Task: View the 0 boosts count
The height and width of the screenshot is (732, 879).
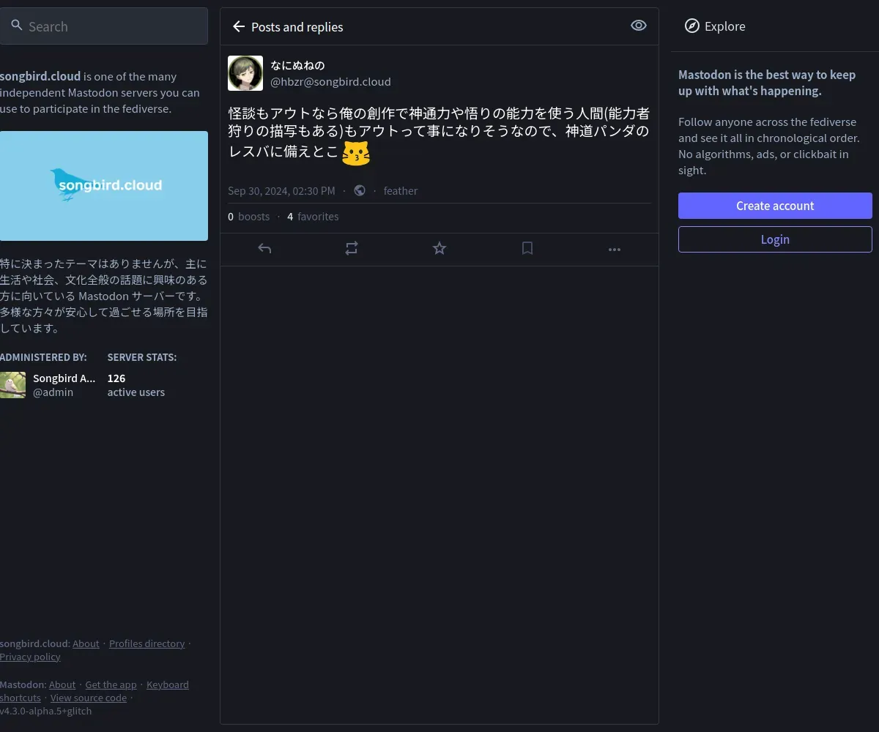Action: (x=249, y=217)
